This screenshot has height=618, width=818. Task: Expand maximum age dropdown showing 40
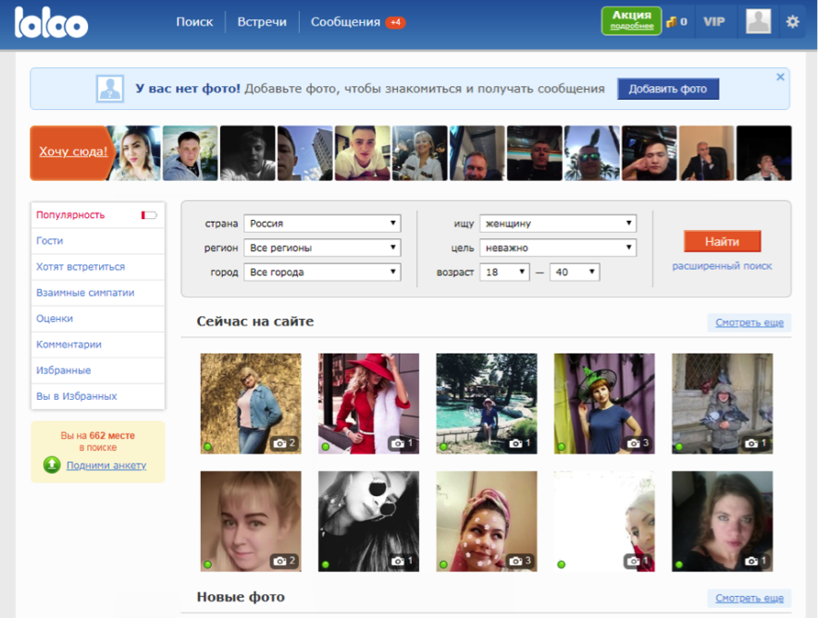tap(574, 272)
